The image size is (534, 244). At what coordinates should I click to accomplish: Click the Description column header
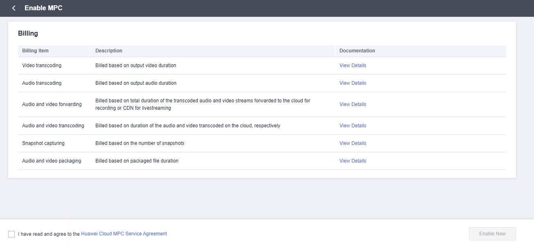coord(109,51)
